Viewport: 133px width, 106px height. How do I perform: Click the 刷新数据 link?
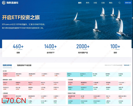tap(126, 65)
